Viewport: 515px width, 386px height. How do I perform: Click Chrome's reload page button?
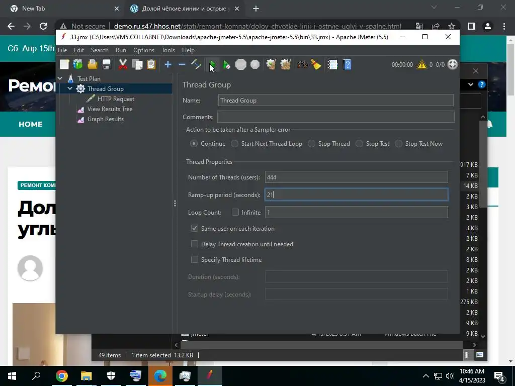[x=43, y=26]
